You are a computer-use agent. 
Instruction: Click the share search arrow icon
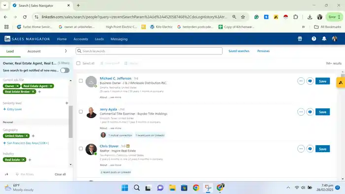6,174
